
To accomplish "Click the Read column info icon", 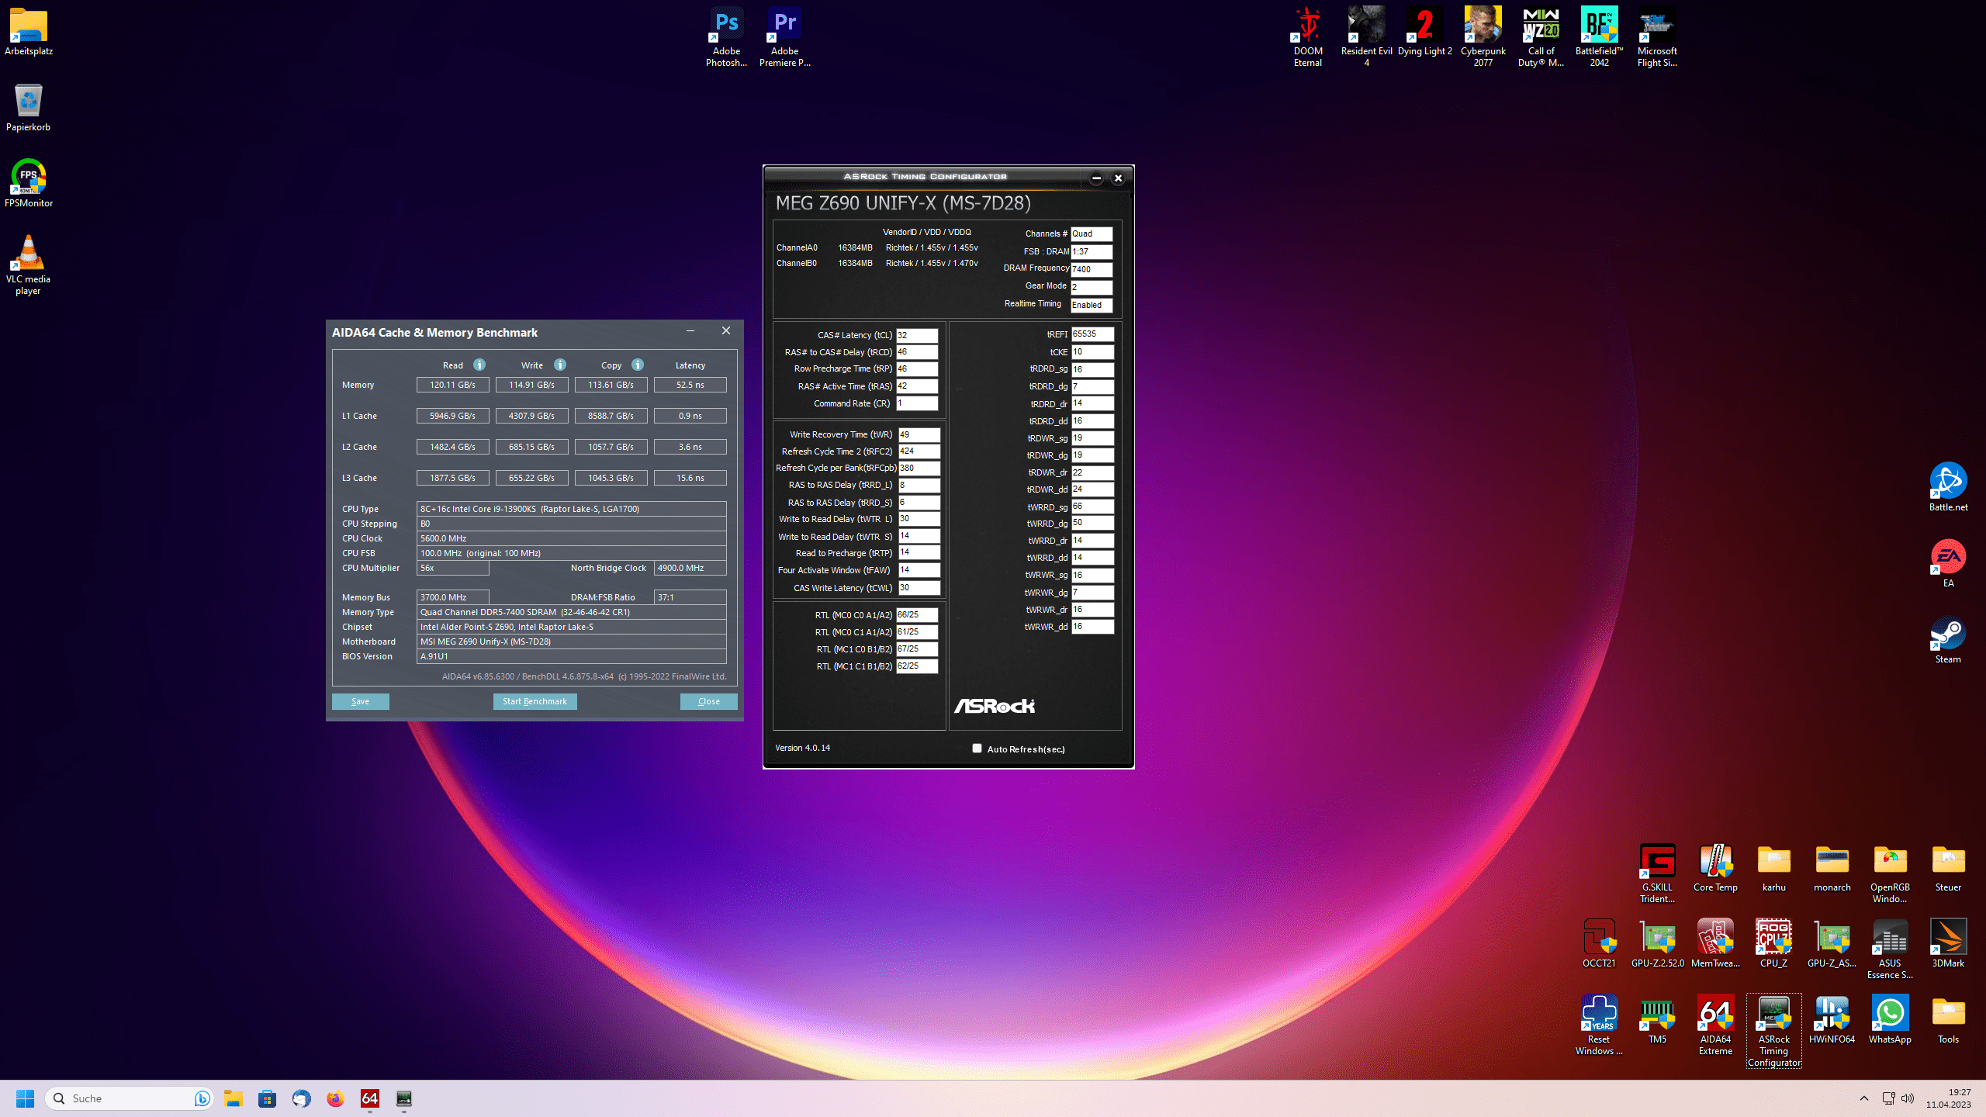I will pyautogui.click(x=479, y=365).
